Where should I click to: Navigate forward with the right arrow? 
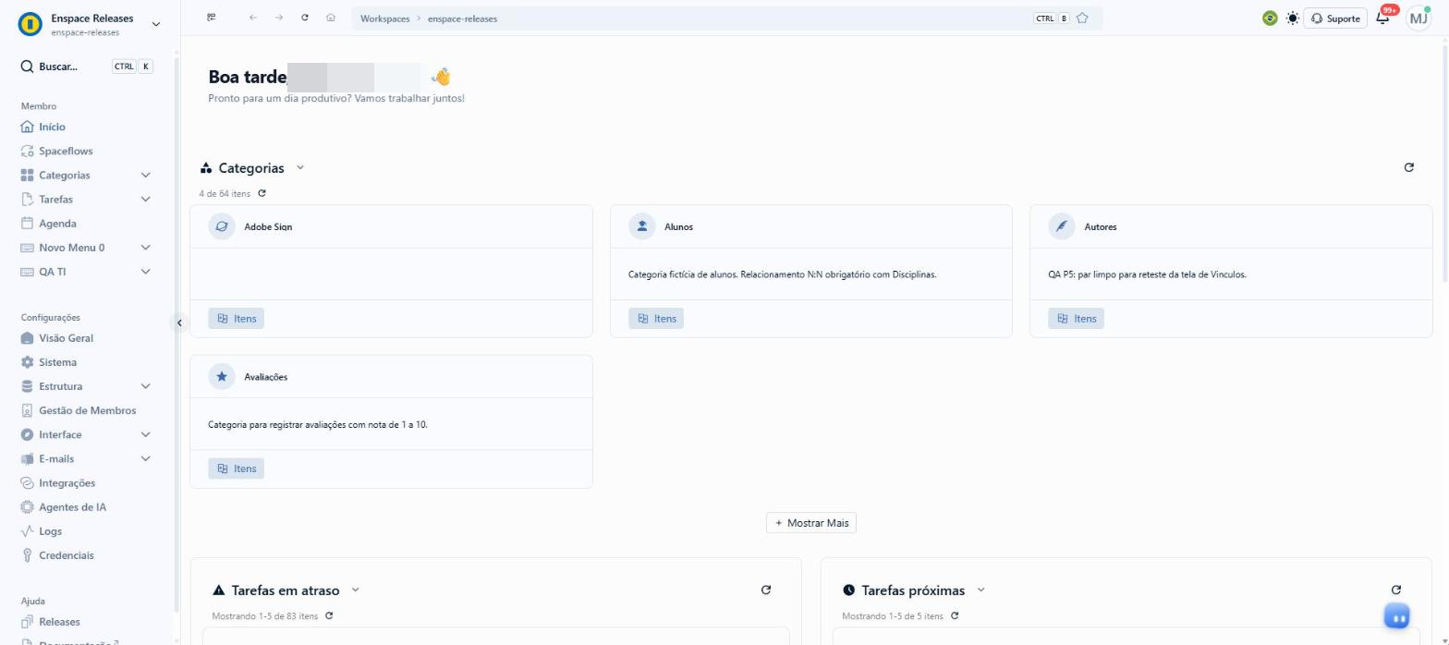279,18
